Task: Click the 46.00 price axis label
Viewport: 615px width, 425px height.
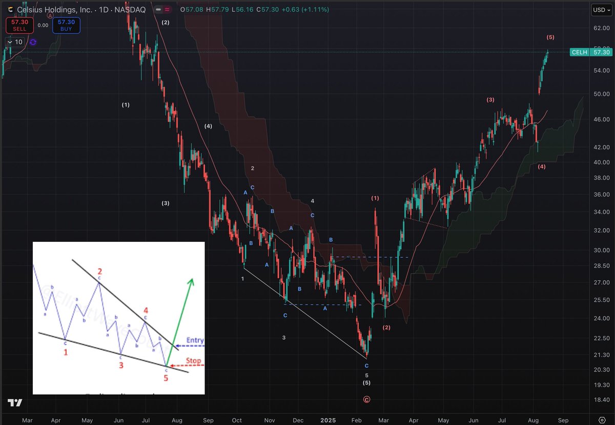Action: (601, 119)
